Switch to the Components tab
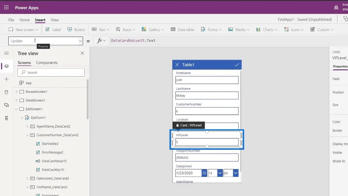 tap(47, 63)
